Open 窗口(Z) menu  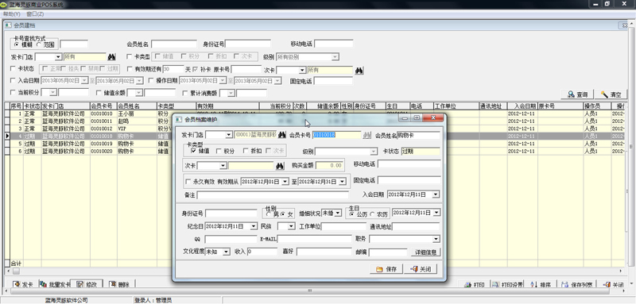tap(35, 14)
